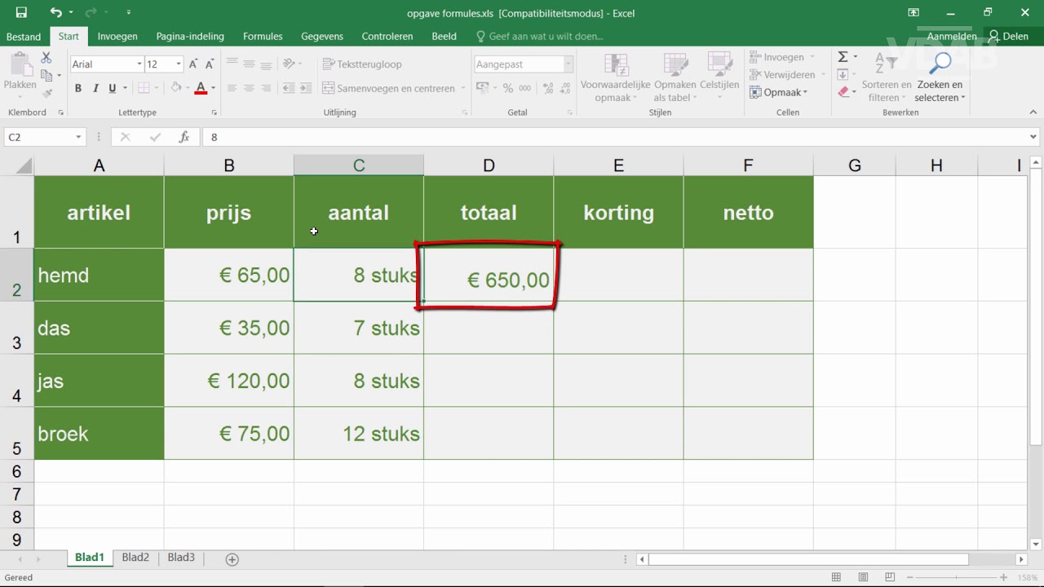Click the red font color A swatch
The height and width of the screenshot is (587, 1044).
[201, 88]
